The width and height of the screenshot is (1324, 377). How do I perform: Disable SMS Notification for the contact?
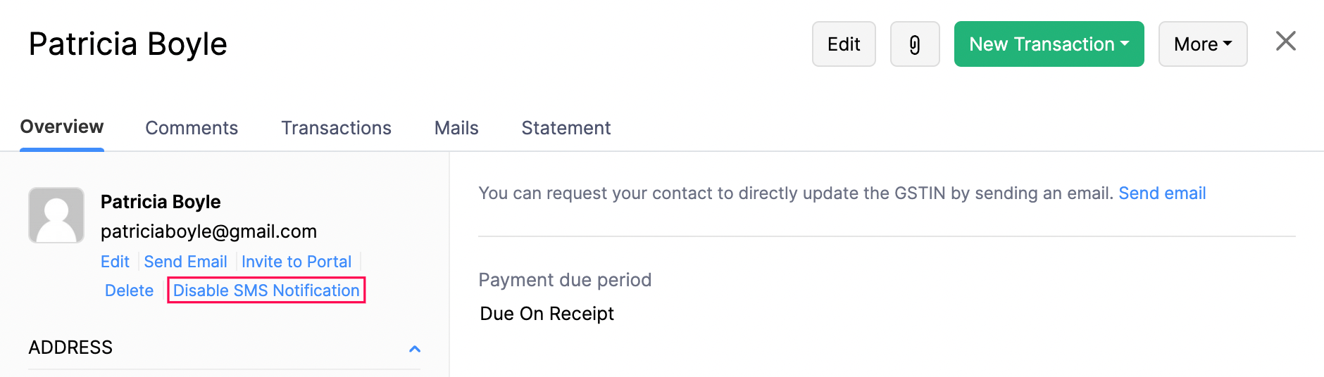coord(266,290)
